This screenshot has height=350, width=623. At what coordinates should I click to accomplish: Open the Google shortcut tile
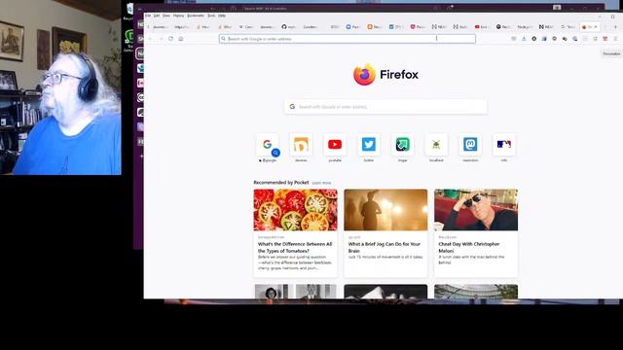[268, 145]
